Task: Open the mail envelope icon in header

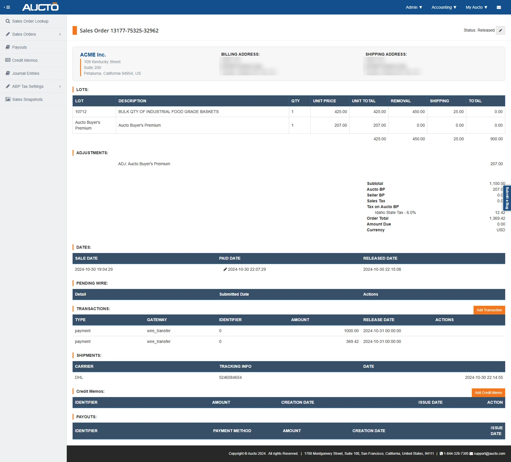Action: pyautogui.click(x=499, y=7)
